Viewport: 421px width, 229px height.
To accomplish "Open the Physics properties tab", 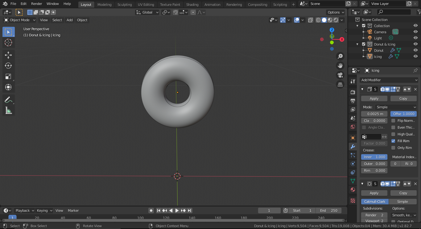I will (x=353, y=164).
